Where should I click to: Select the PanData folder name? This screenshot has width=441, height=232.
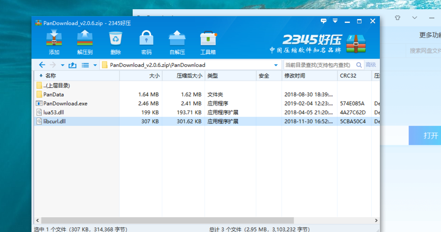[54, 95]
